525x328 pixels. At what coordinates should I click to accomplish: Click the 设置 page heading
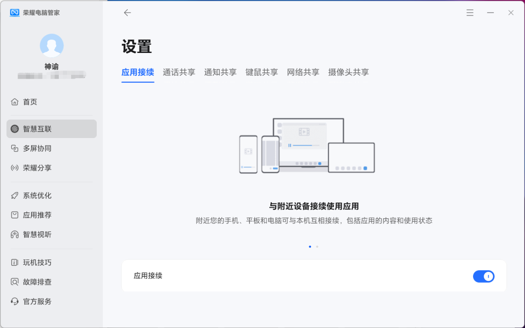point(137,46)
